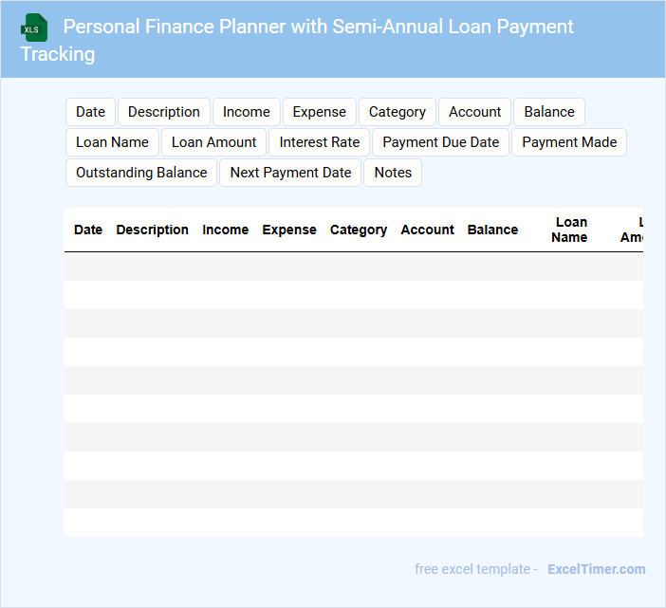
Task: Click the green XLS file icon
Action: pos(34,28)
